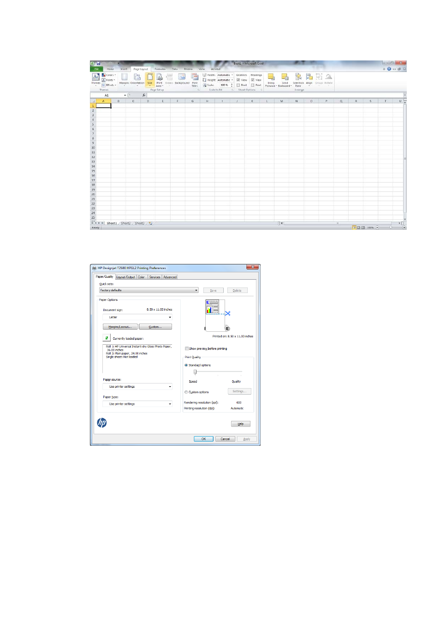Select column header C in Excel
This screenshot has height=623, width=440.
point(133,101)
